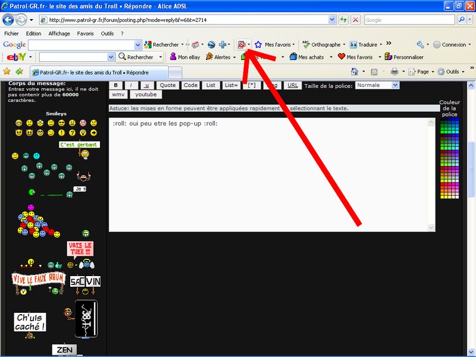This screenshot has height=357, width=476.
Task: Click Mes achats on the eBay toolbar
Action: pos(307,57)
